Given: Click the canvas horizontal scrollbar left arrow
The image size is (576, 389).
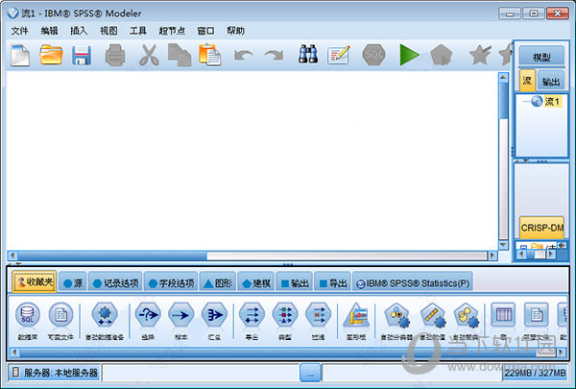Looking at the screenshot, I should [x=12, y=255].
